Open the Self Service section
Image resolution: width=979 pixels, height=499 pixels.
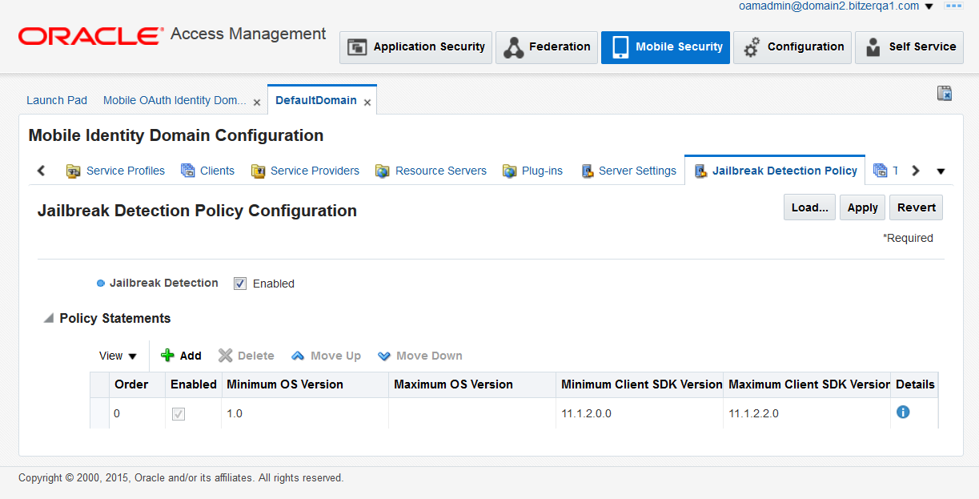click(x=909, y=47)
